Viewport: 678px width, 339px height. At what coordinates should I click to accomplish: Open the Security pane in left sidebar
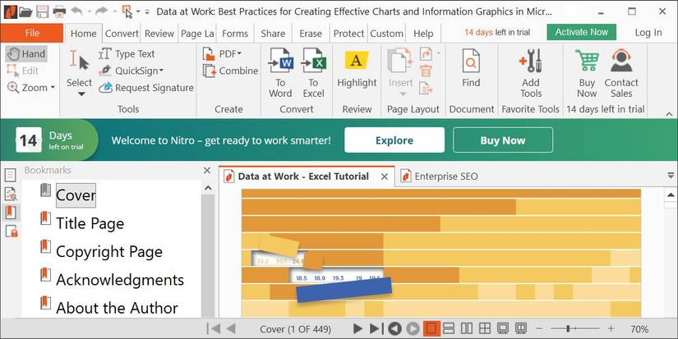point(11,231)
